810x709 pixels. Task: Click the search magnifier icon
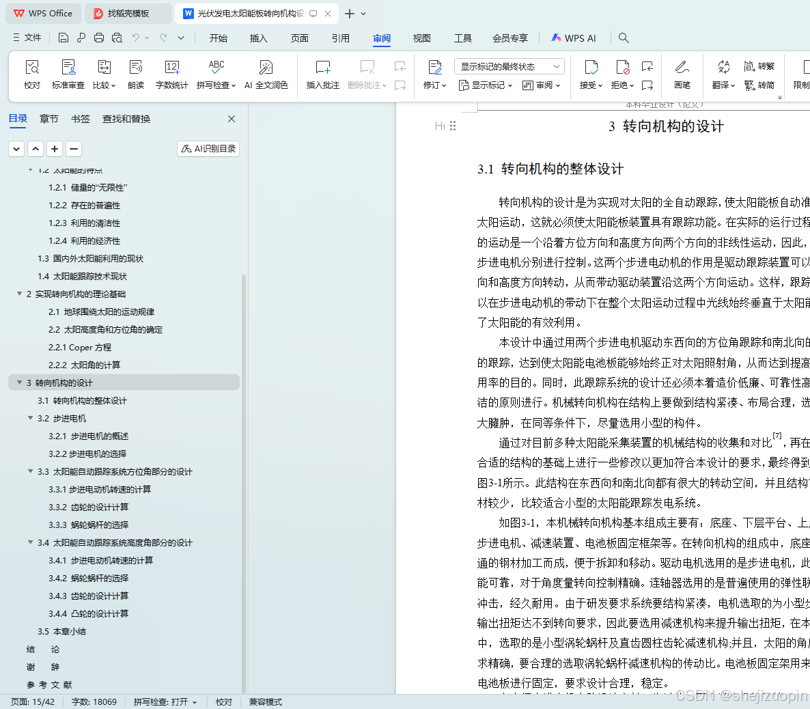(x=624, y=38)
